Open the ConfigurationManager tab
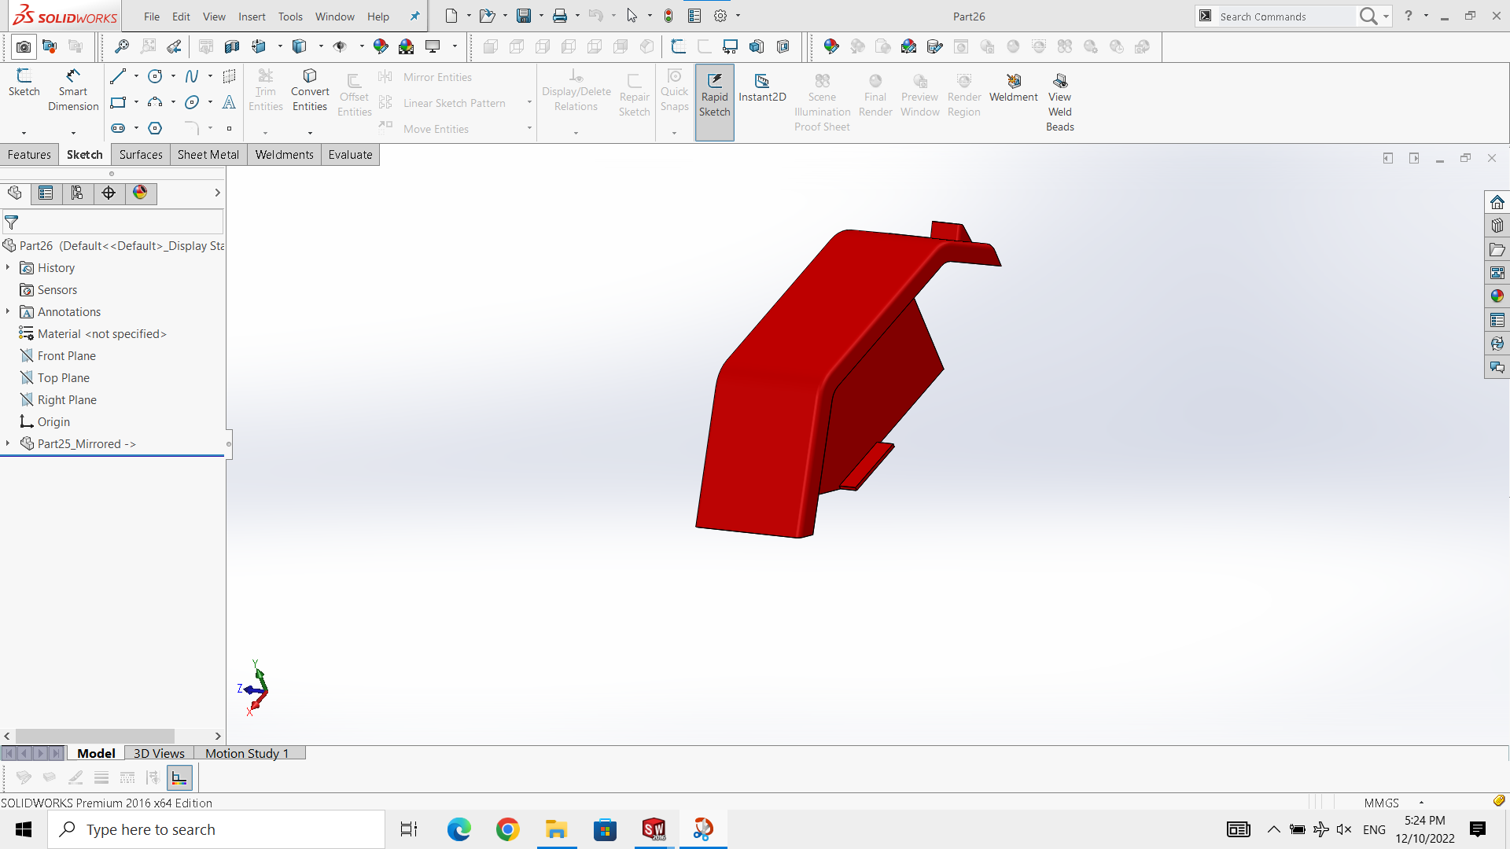This screenshot has width=1510, height=849. click(x=77, y=193)
